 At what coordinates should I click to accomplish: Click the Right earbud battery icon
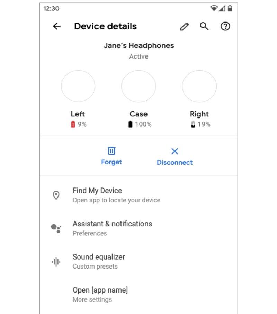[x=193, y=124]
